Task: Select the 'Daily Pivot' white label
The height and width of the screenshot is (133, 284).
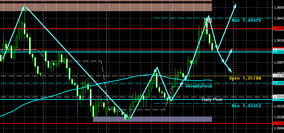Action: coord(212,100)
